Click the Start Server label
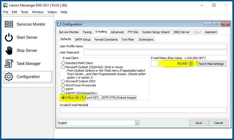The image size is (234, 140). pyautogui.click(x=27, y=37)
